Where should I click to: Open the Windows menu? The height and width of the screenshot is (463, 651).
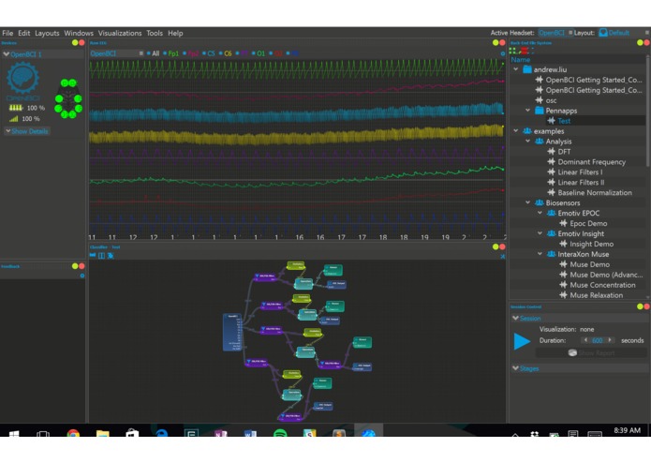coord(79,33)
